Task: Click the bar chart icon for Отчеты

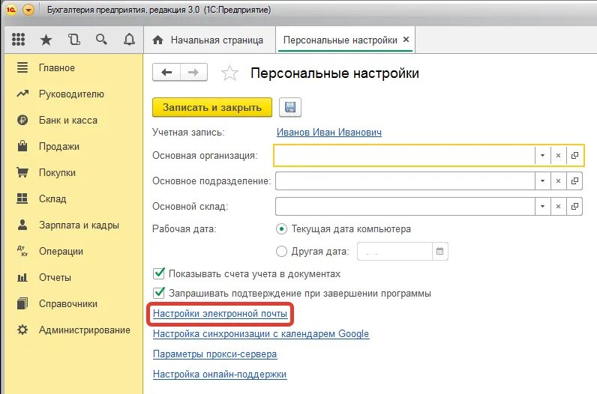Action: tap(22, 278)
